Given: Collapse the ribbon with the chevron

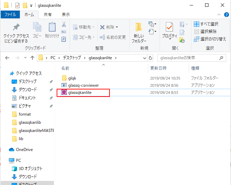Looking at the screenshot, I should coord(219,15).
